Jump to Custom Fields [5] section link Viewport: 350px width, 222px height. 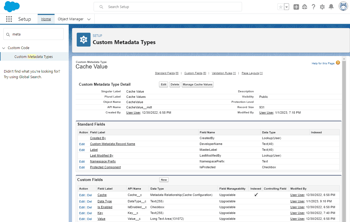(x=195, y=73)
